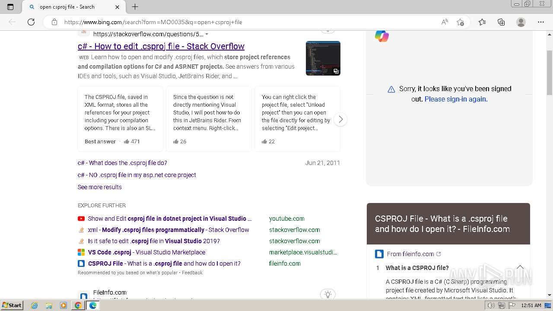Click the fileinfo.com domain text
Screen dimensions: 553x311
285,263
